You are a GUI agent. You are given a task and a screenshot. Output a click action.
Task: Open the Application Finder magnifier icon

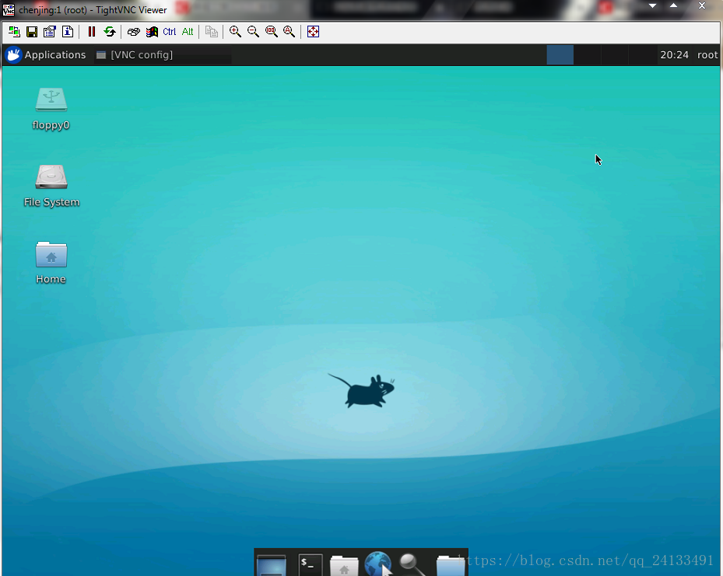pos(412,564)
